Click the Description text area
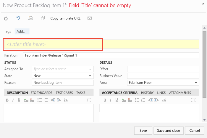The image size is (207, 138). click(49, 113)
